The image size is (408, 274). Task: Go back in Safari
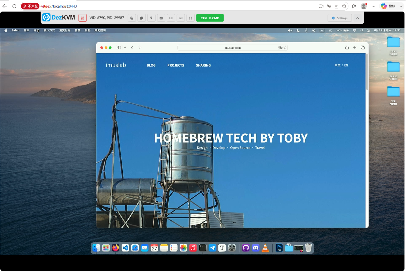click(132, 48)
